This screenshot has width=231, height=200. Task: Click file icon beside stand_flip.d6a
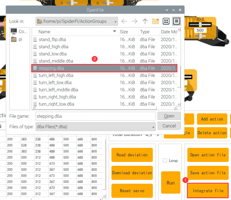[x=35, y=40]
